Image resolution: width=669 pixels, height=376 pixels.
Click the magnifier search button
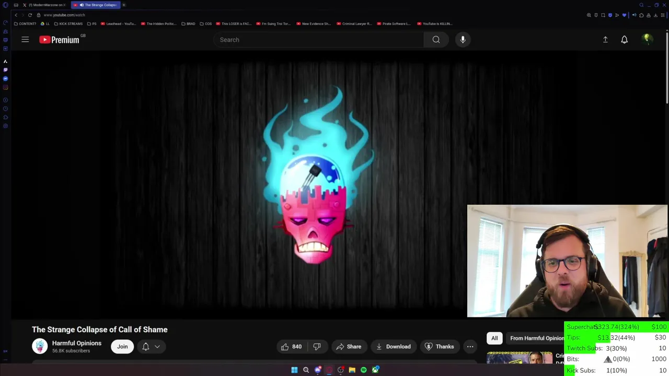click(x=436, y=40)
